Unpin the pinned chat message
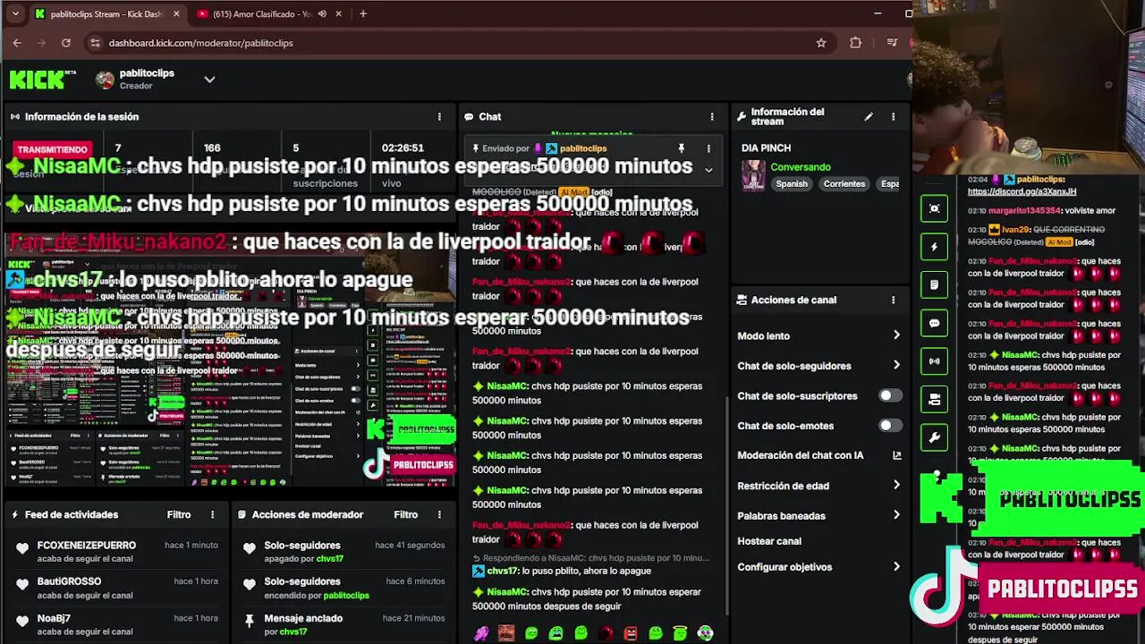This screenshot has width=1145, height=644. pos(681,148)
